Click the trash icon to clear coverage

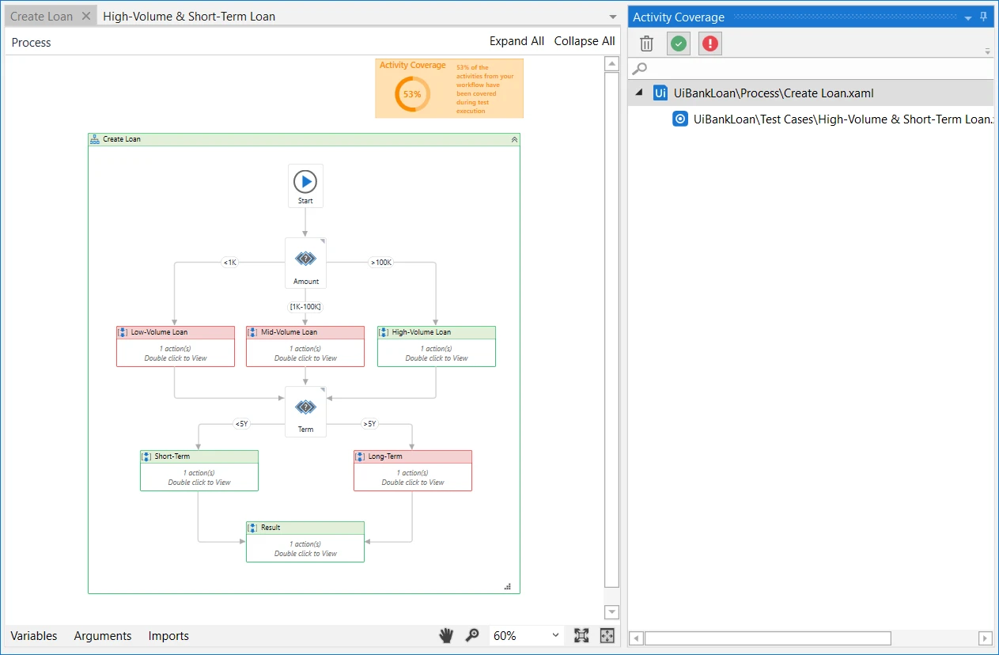point(647,44)
